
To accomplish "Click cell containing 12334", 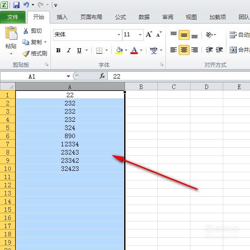I will click(x=70, y=144).
